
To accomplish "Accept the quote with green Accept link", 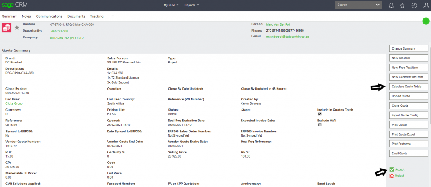I will [x=399, y=169].
